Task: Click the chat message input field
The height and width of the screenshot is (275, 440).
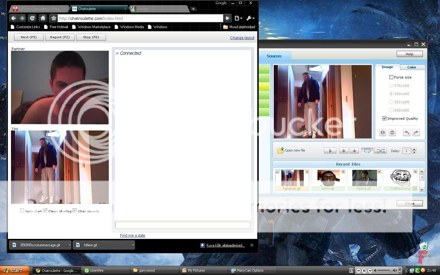Action: point(182,225)
